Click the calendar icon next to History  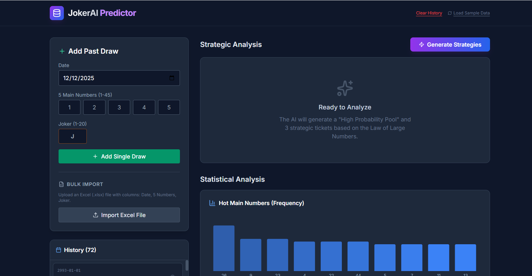[59, 250]
